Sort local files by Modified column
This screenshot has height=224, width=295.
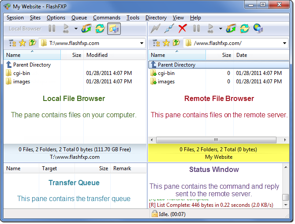tap(115, 55)
